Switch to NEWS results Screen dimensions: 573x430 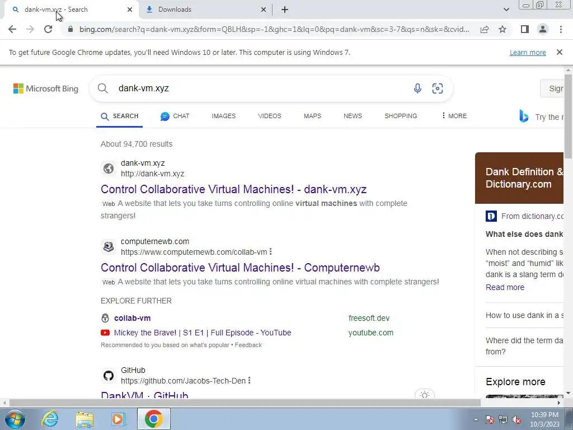pyautogui.click(x=353, y=116)
